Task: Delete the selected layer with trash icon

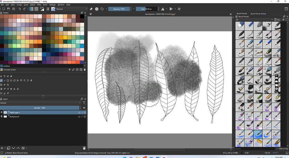Action: click(x=84, y=148)
